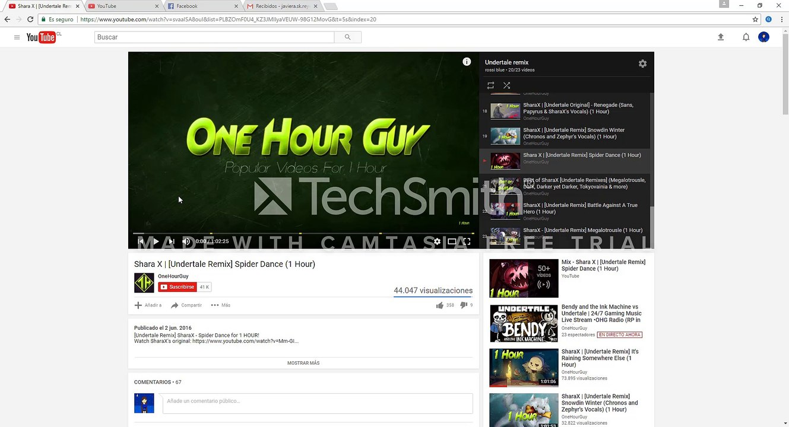Click the browser address bar URL
The width and height of the screenshot is (789, 427).
[x=228, y=19]
